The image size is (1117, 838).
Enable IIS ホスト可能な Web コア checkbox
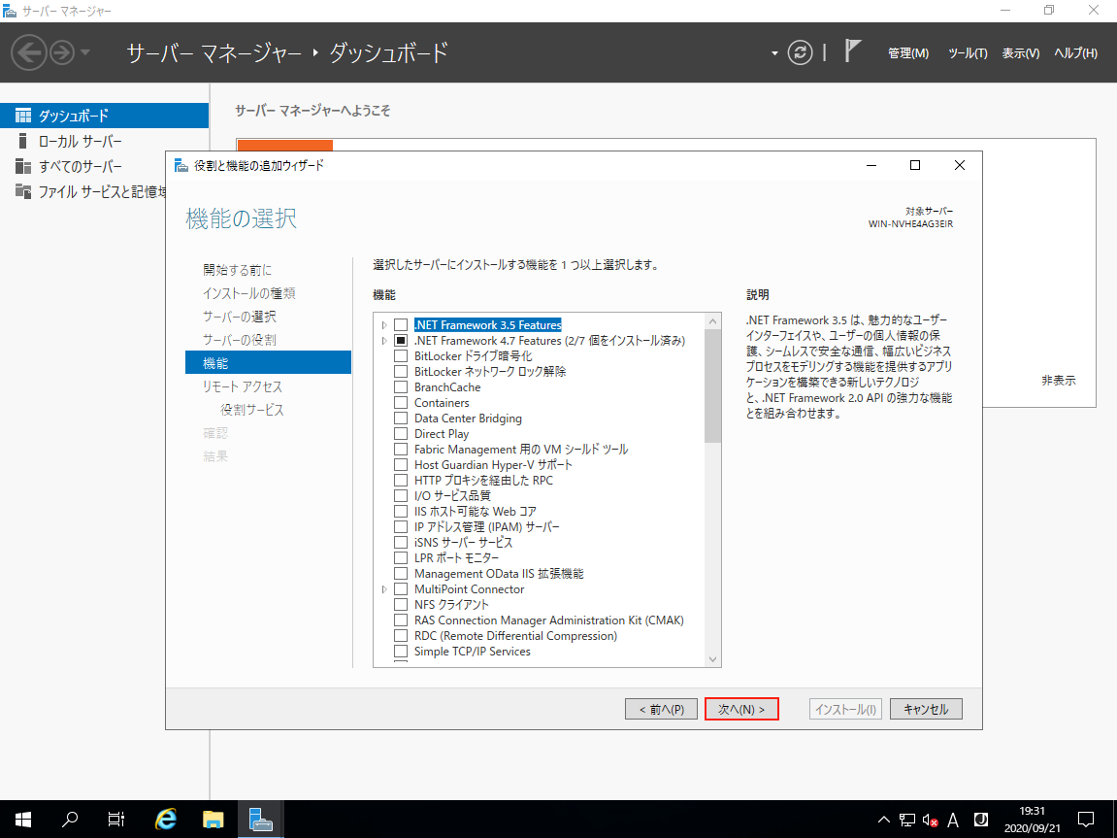click(x=401, y=512)
